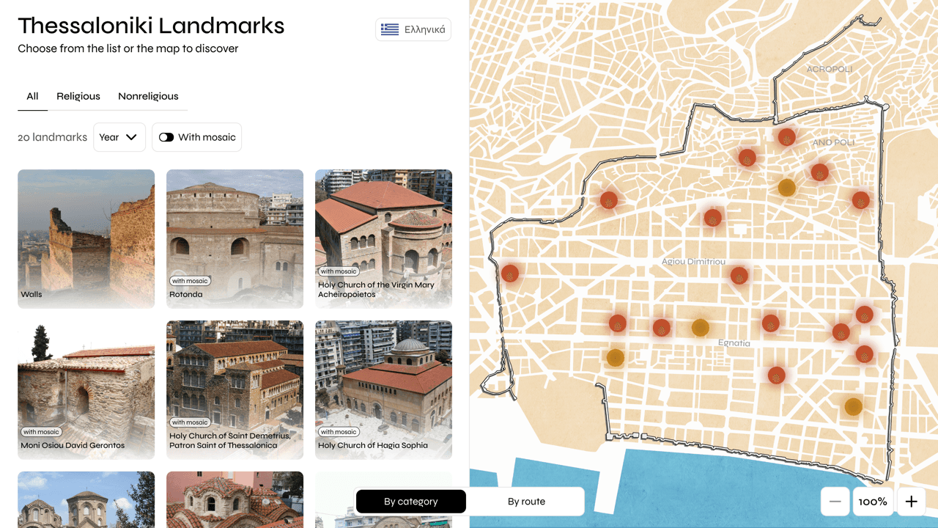Select the All tab
Viewport: 938px width, 528px height.
[32, 96]
